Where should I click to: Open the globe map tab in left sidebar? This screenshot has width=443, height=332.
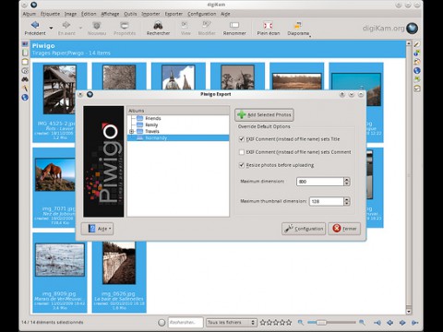pyautogui.click(x=25, y=98)
